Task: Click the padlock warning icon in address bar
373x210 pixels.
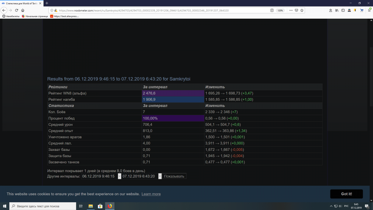Action: point(56,10)
